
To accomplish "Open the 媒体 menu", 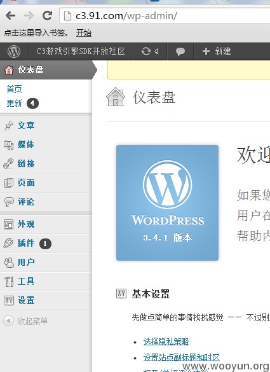I will coord(46,145).
